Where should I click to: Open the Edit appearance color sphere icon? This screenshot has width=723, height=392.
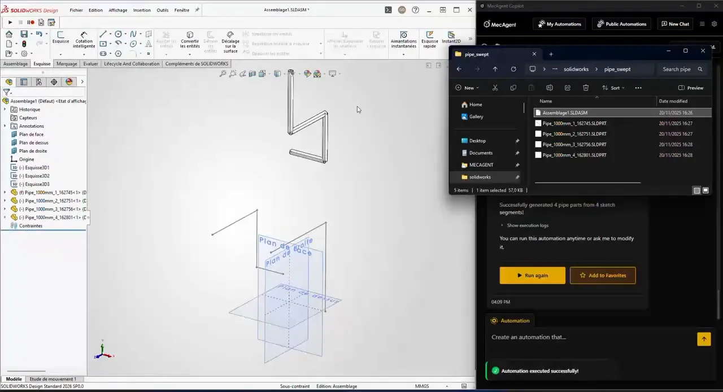pyautogui.click(x=307, y=73)
